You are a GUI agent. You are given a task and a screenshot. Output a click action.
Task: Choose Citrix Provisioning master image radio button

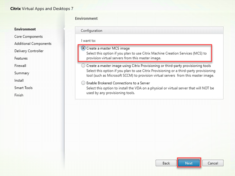(x=83, y=66)
